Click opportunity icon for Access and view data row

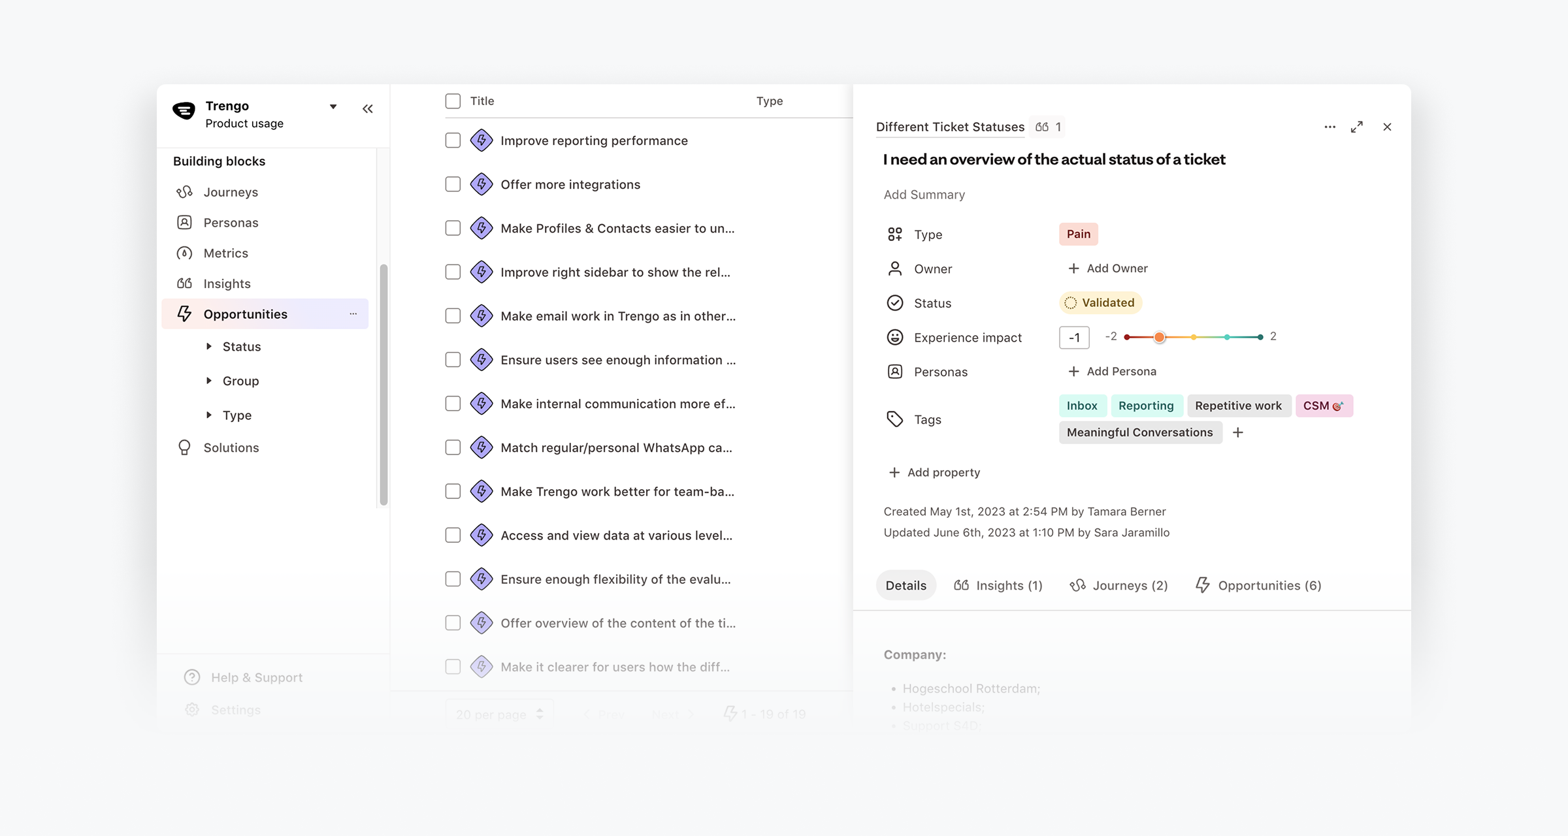tap(482, 535)
